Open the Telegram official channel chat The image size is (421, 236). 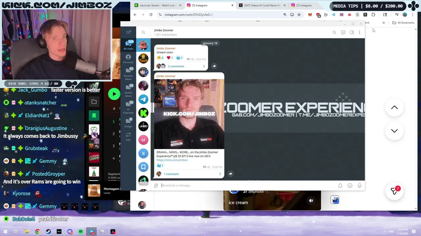click(143, 99)
